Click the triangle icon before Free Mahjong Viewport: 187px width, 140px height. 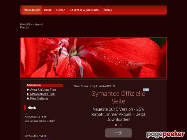[28, 98]
